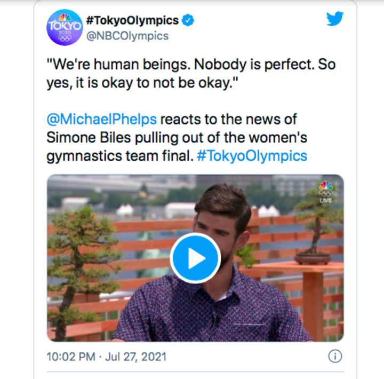Click the Twitter bird logo
Screen dimensions: 384x379
tap(335, 19)
